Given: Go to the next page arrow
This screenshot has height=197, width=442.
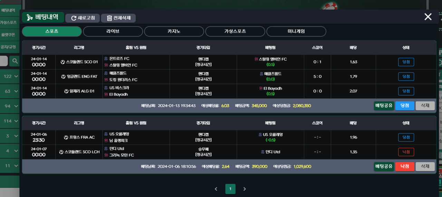Looking at the screenshot, I should tap(244, 189).
